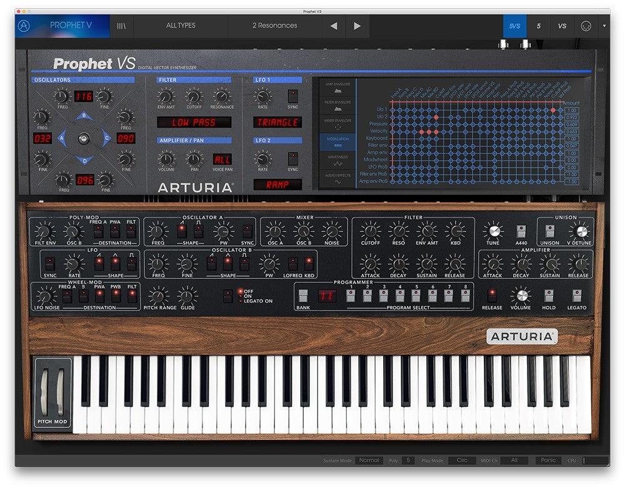The height and width of the screenshot is (488, 625).
Task: Switch to the 5VS hybrid view tab
Action: coord(514,26)
